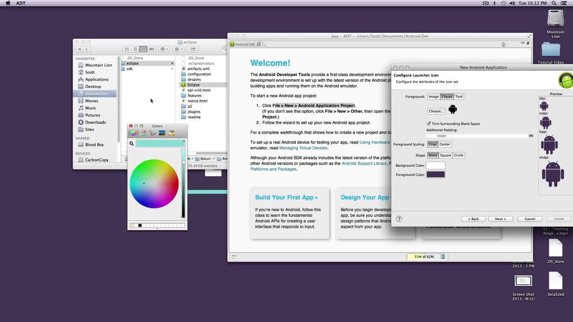This screenshot has width=573, height=322.
Task: Switch Finder to column view
Action: click(143, 49)
